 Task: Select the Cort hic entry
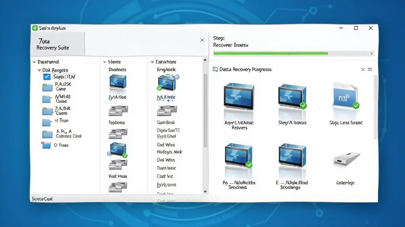coord(165,176)
